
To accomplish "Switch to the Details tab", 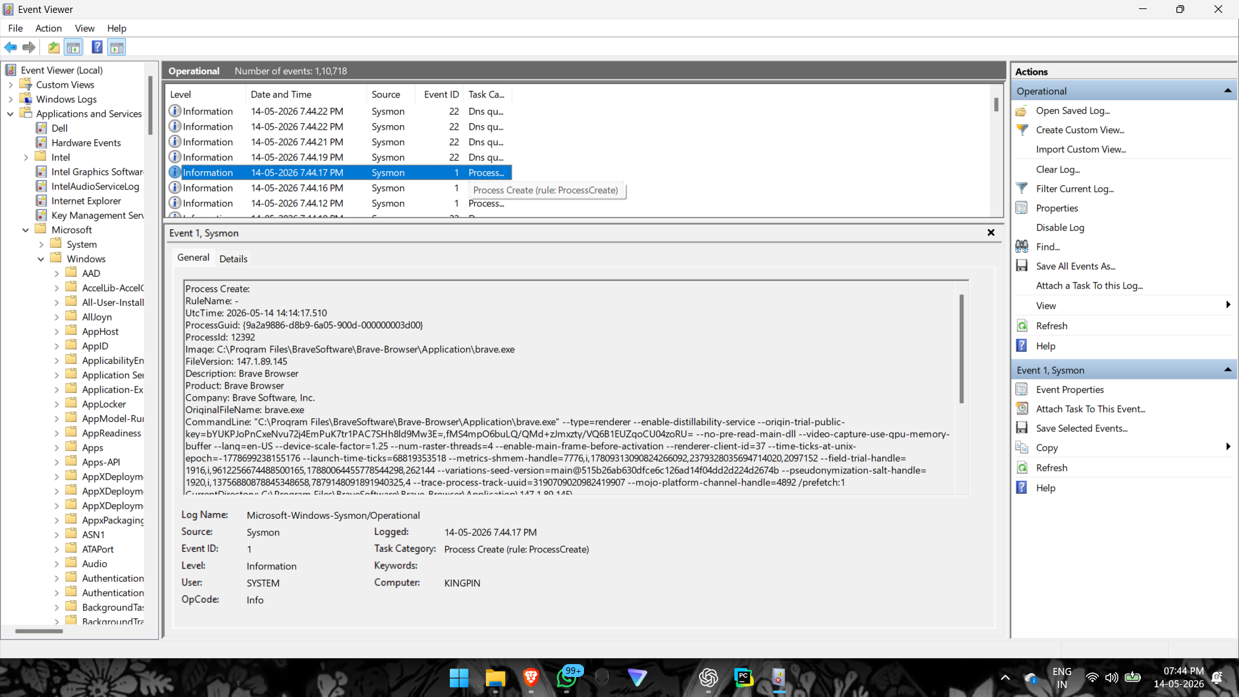I will click(233, 259).
